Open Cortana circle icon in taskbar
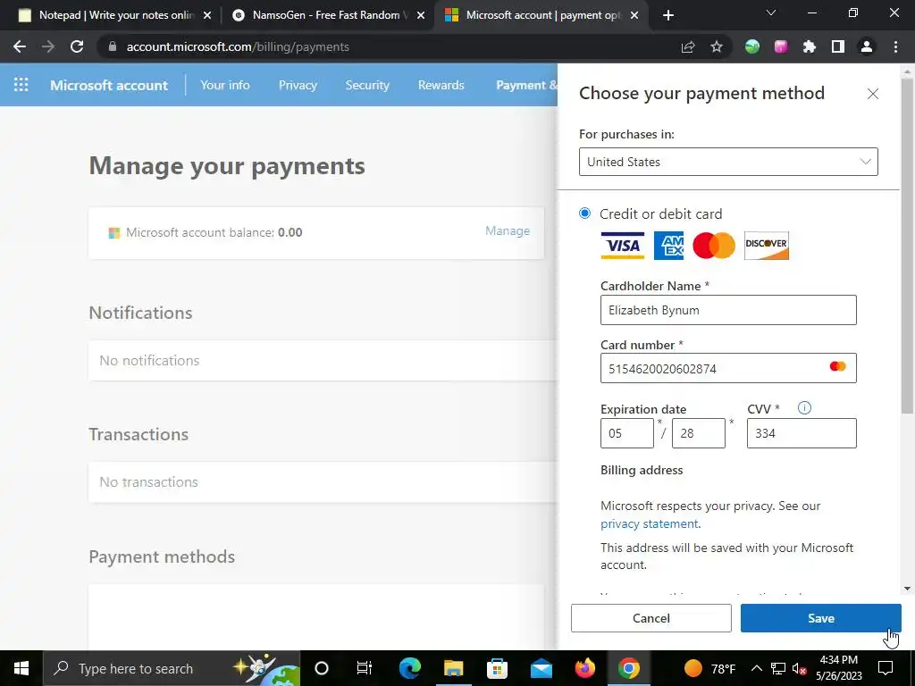915x686 pixels. click(x=322, y=668)
